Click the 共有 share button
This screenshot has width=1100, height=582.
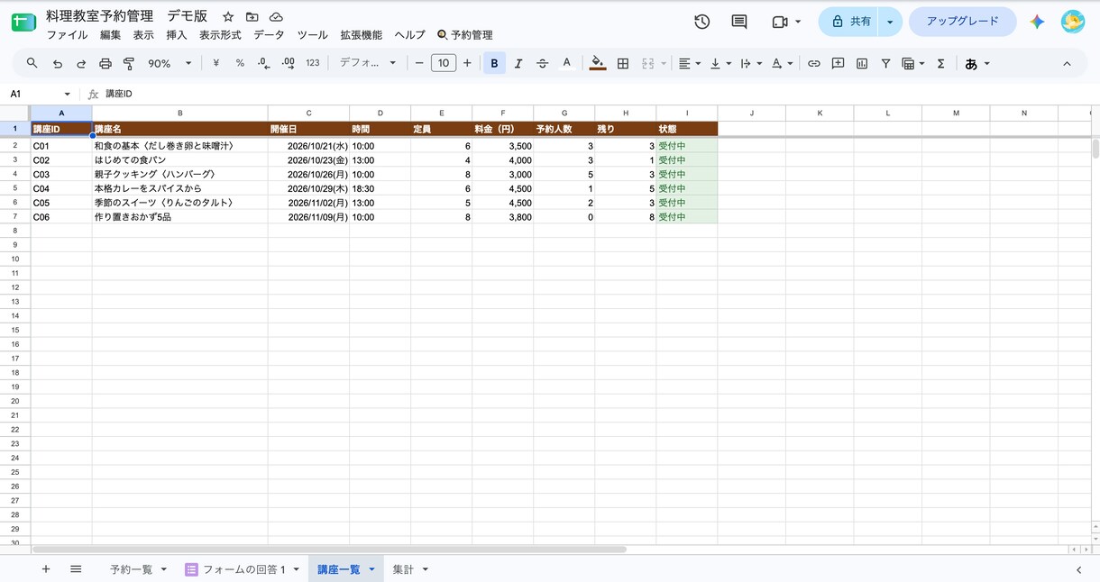click(x=849, y=22)
